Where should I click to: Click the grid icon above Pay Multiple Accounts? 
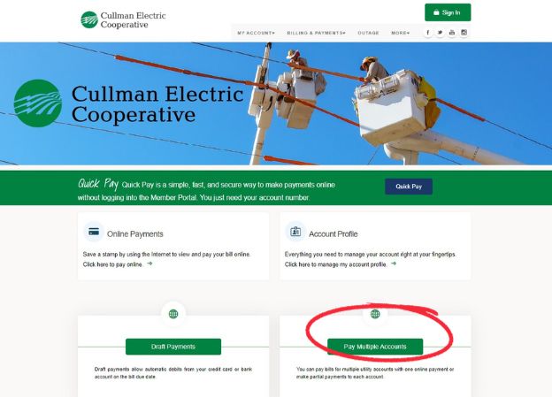pyautogui.click(x=375, y=314)
